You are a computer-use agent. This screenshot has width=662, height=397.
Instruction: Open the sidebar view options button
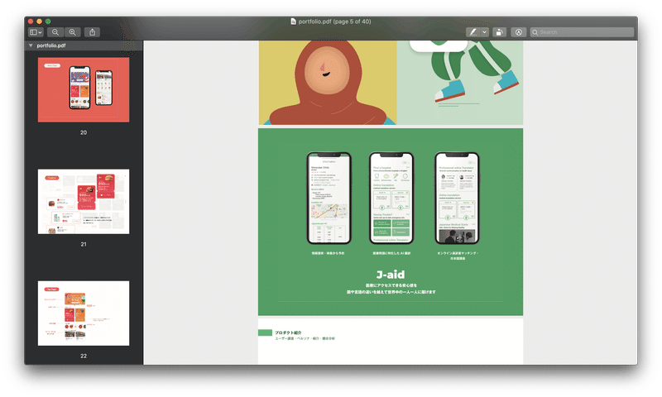pos(36,32)
